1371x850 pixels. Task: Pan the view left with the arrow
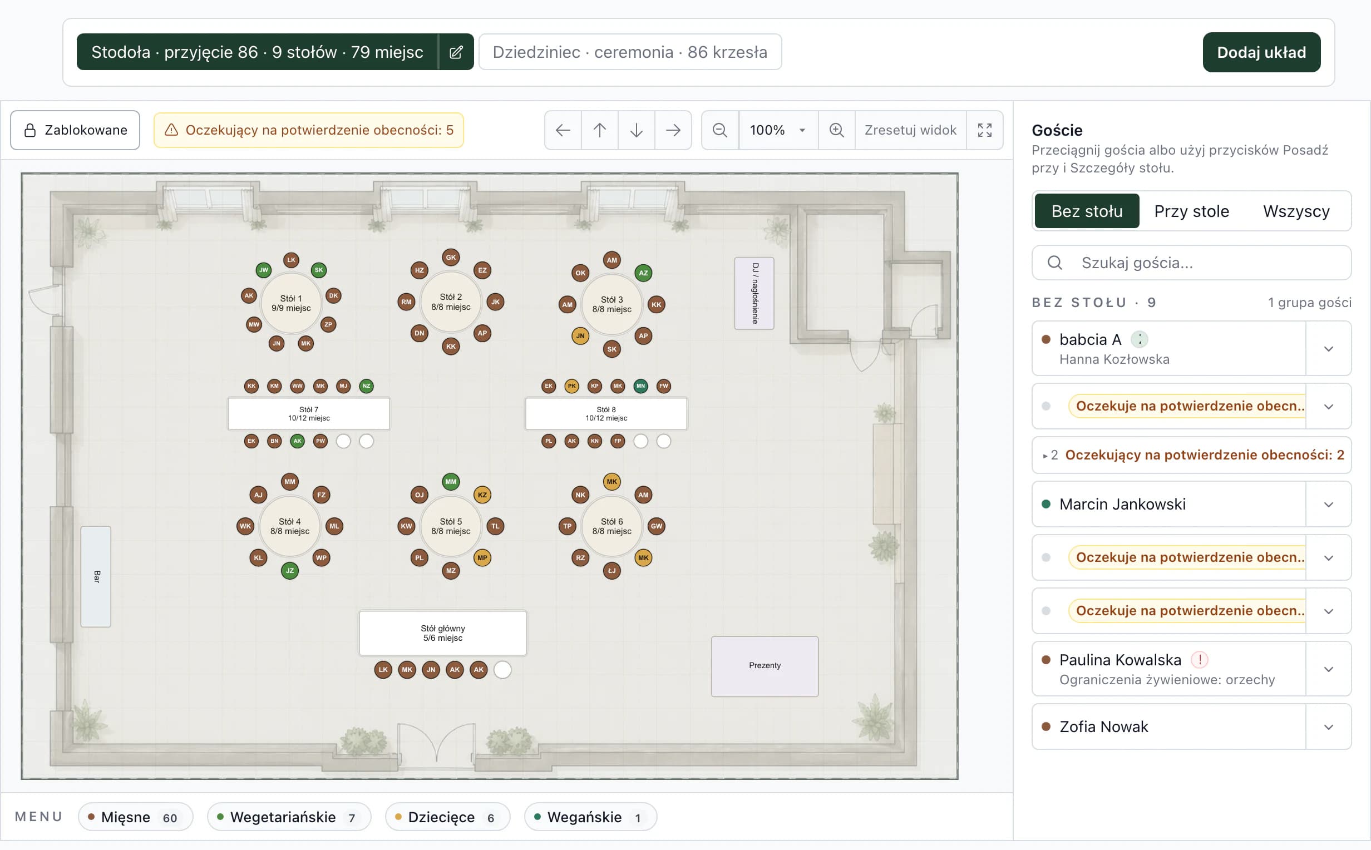tap(563, 130)
